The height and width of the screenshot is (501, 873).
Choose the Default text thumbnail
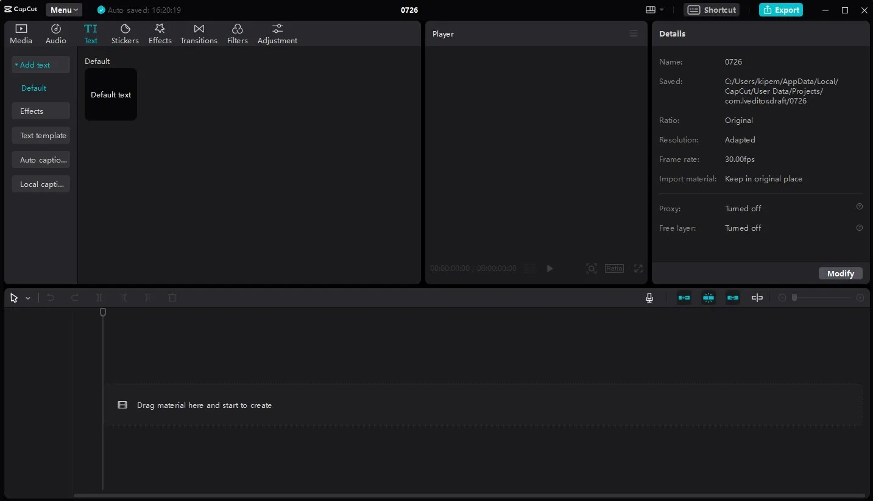111,94
